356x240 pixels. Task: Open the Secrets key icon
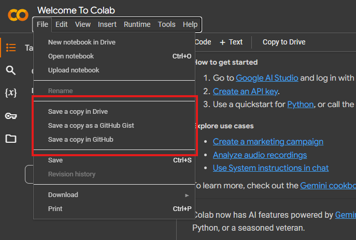click(11, 116)
